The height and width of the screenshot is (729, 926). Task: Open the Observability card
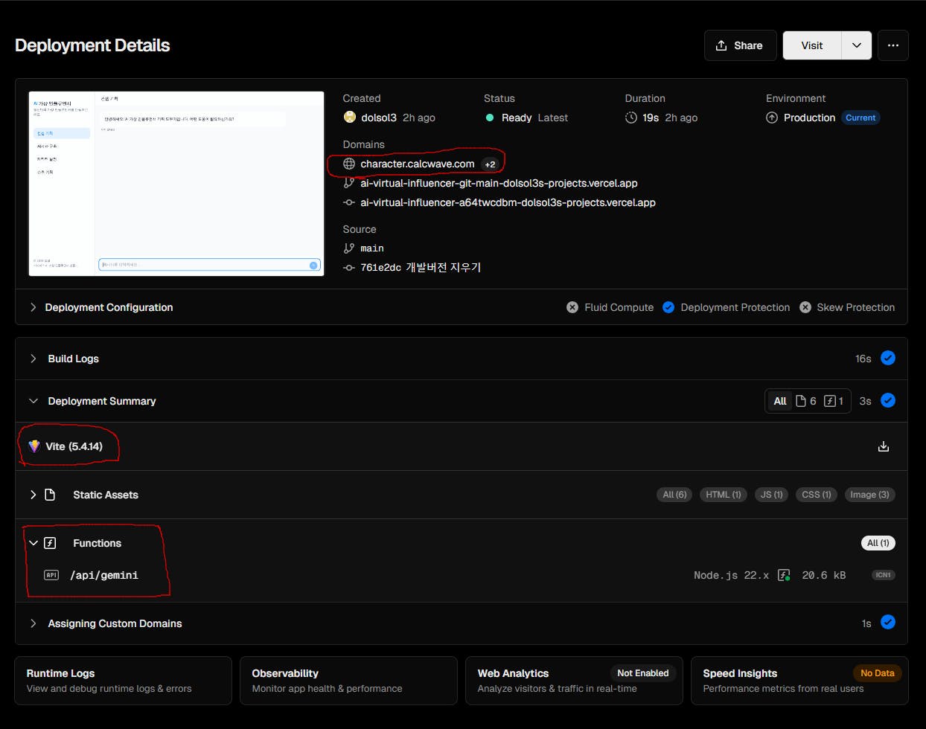tap(349, 681)
